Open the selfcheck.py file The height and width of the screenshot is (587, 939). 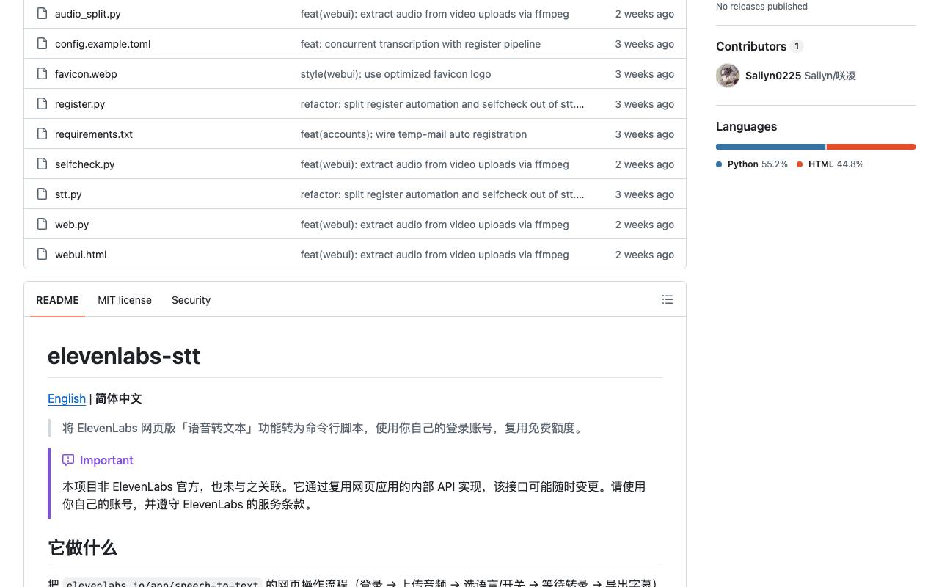point(85,164)
